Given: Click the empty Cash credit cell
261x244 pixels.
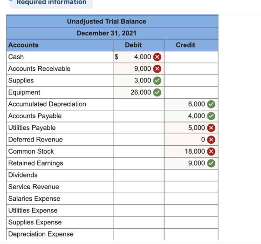Looking at the screenshot, I should (191, 57).
